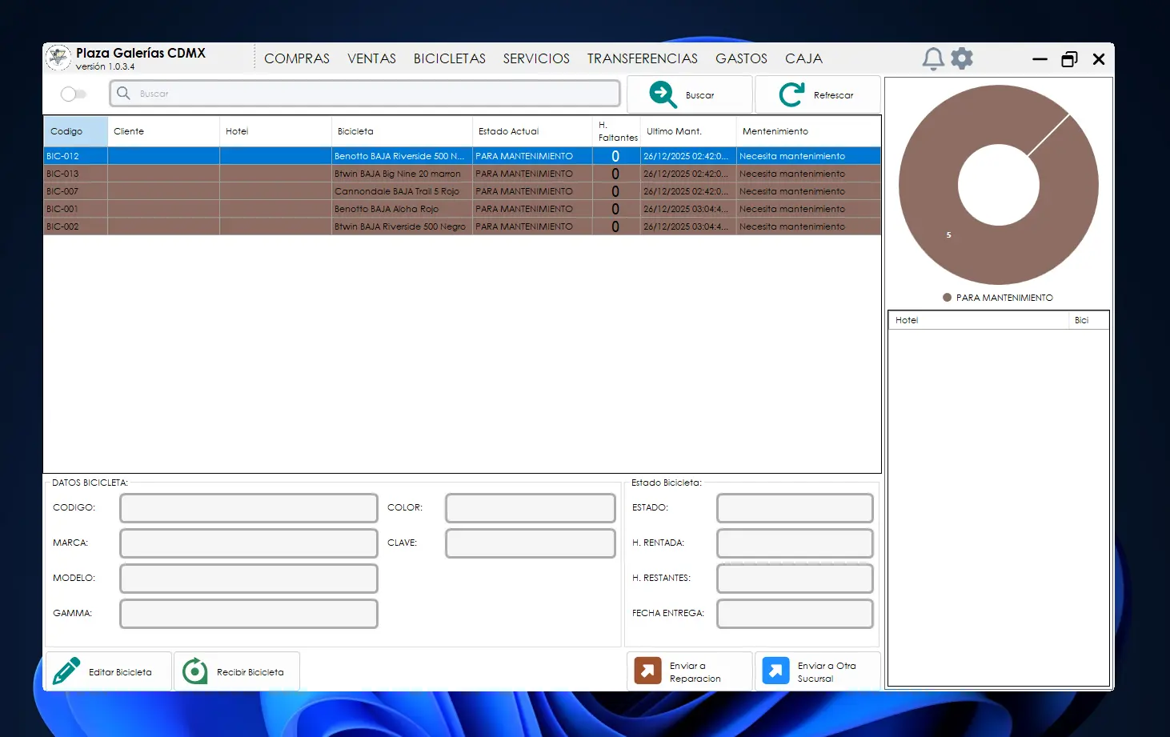Click the GAMMA input field
The height and width of the screenshot is (737, 1170).
click(249, 614)
